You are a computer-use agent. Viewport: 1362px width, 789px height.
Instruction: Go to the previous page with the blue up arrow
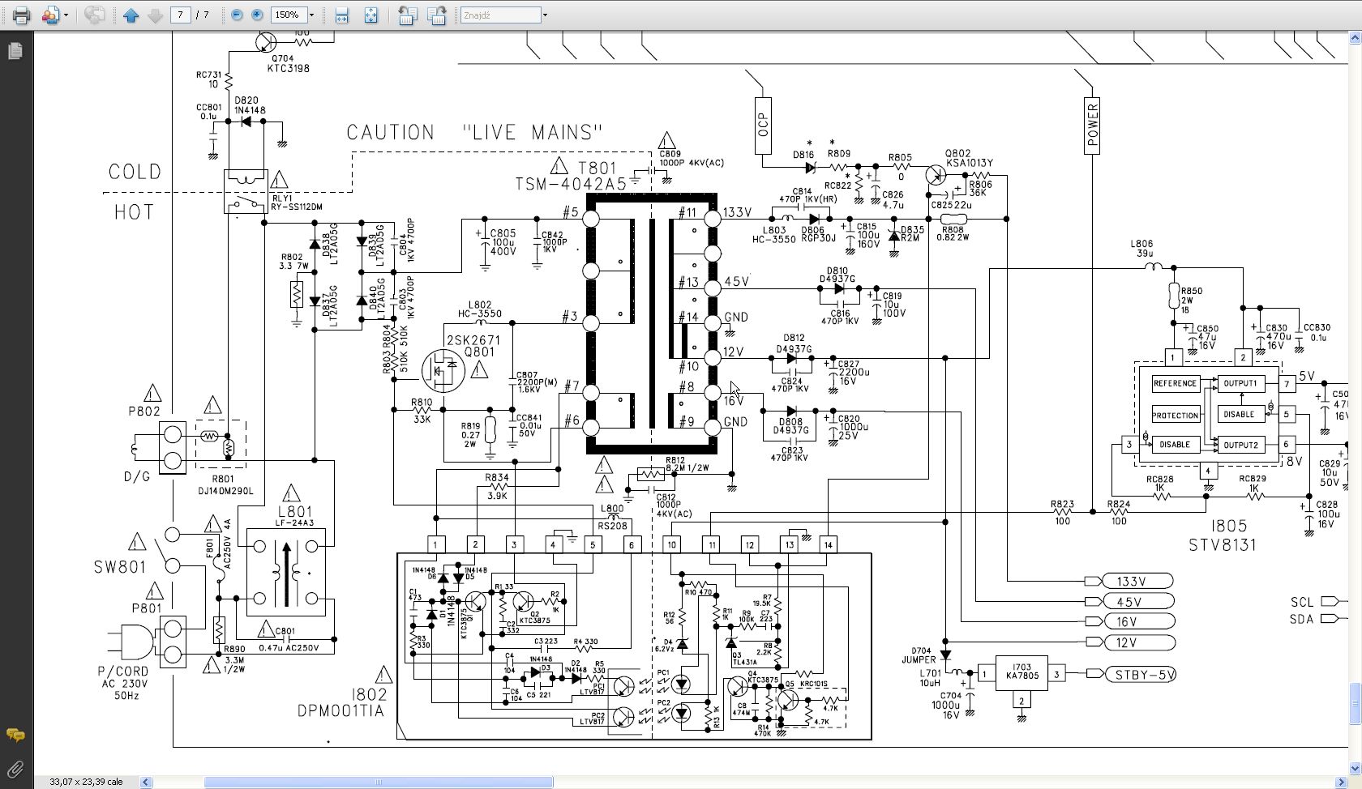pyautogui.click(x=131, y=15)
